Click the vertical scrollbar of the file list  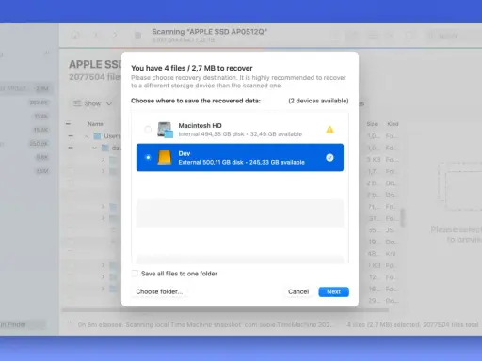tap(403, 217)
